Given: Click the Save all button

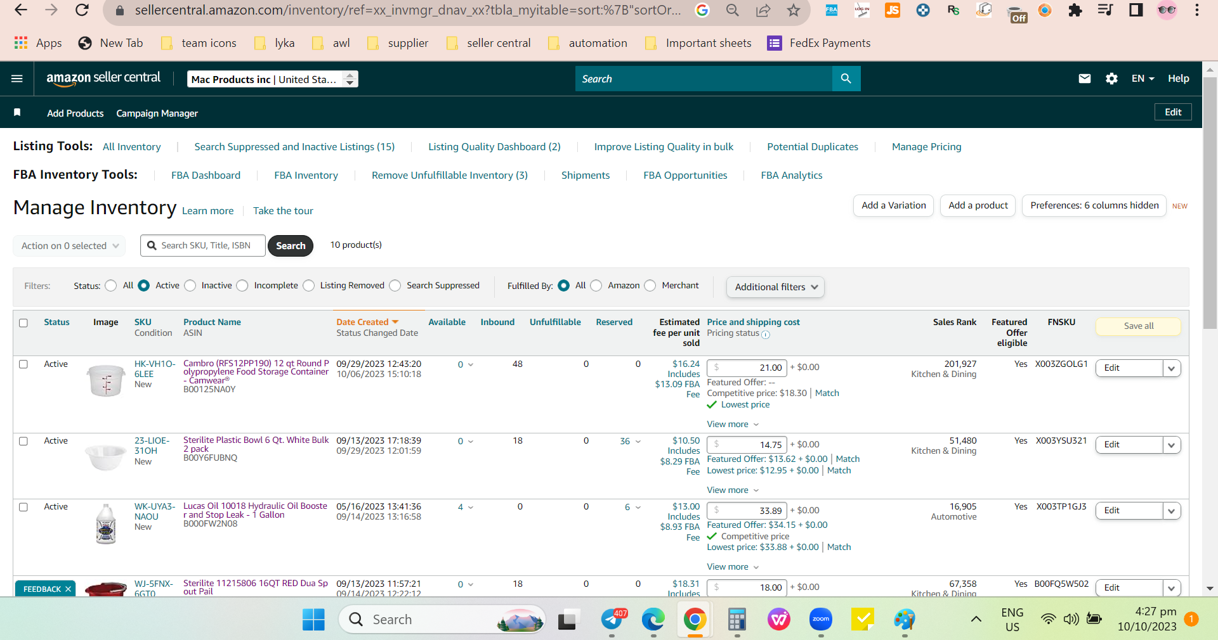Looking at the screenshot, I should pos(1139,326).
